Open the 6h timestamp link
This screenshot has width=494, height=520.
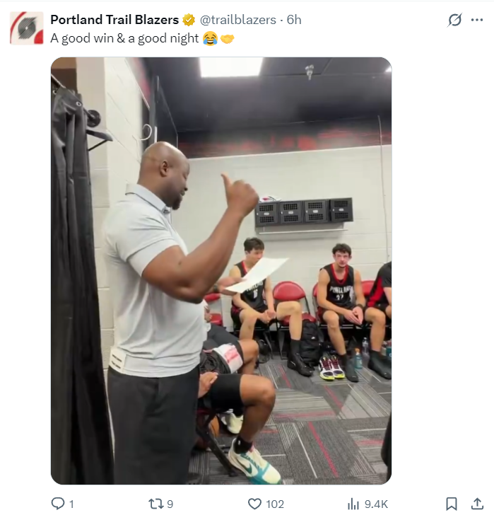[294, 20]
